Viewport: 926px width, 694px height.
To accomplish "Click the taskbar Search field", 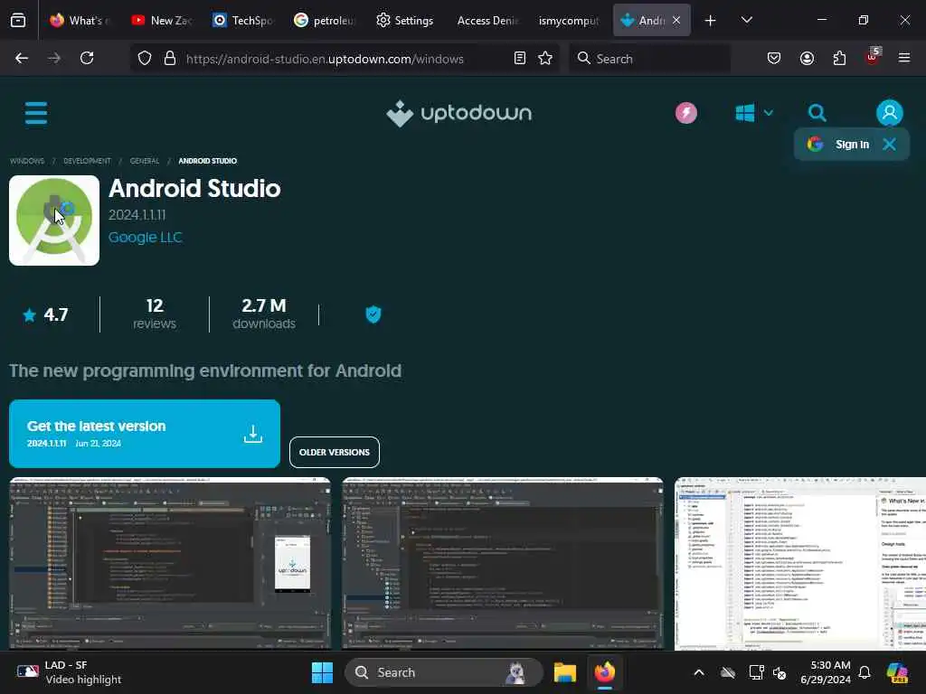I will coord(443,672).
